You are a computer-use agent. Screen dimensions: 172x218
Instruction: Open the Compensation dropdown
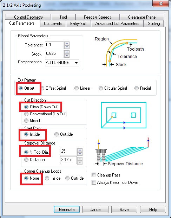[62, 63]
